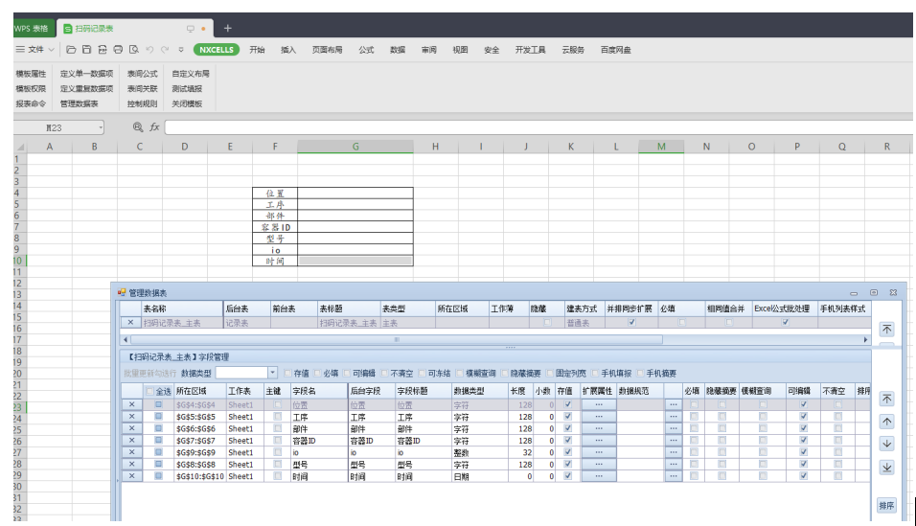The image size is (916, 526).
Task: Click the insert function fx icon
Action: coord(153,127)
